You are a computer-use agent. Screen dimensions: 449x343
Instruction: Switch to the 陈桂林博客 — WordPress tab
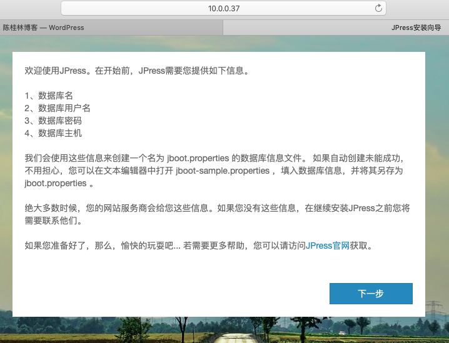click(x=44, y=27)
